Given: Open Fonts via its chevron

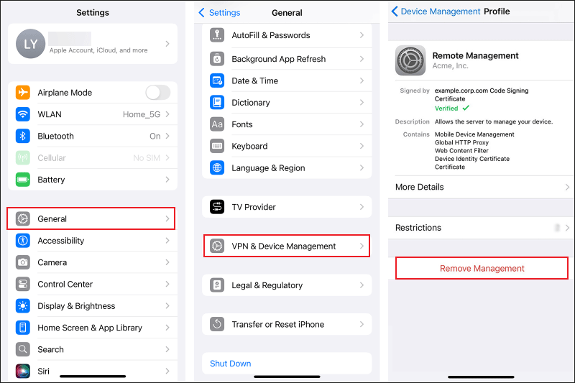Looking at the screenshot, I should pos(362,124).
